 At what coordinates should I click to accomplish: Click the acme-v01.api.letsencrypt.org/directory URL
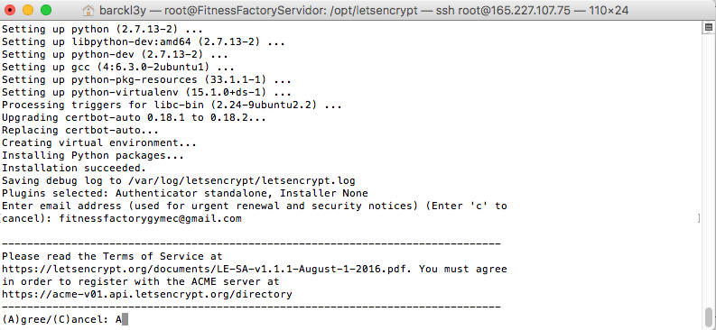click(x=147, y=294)
